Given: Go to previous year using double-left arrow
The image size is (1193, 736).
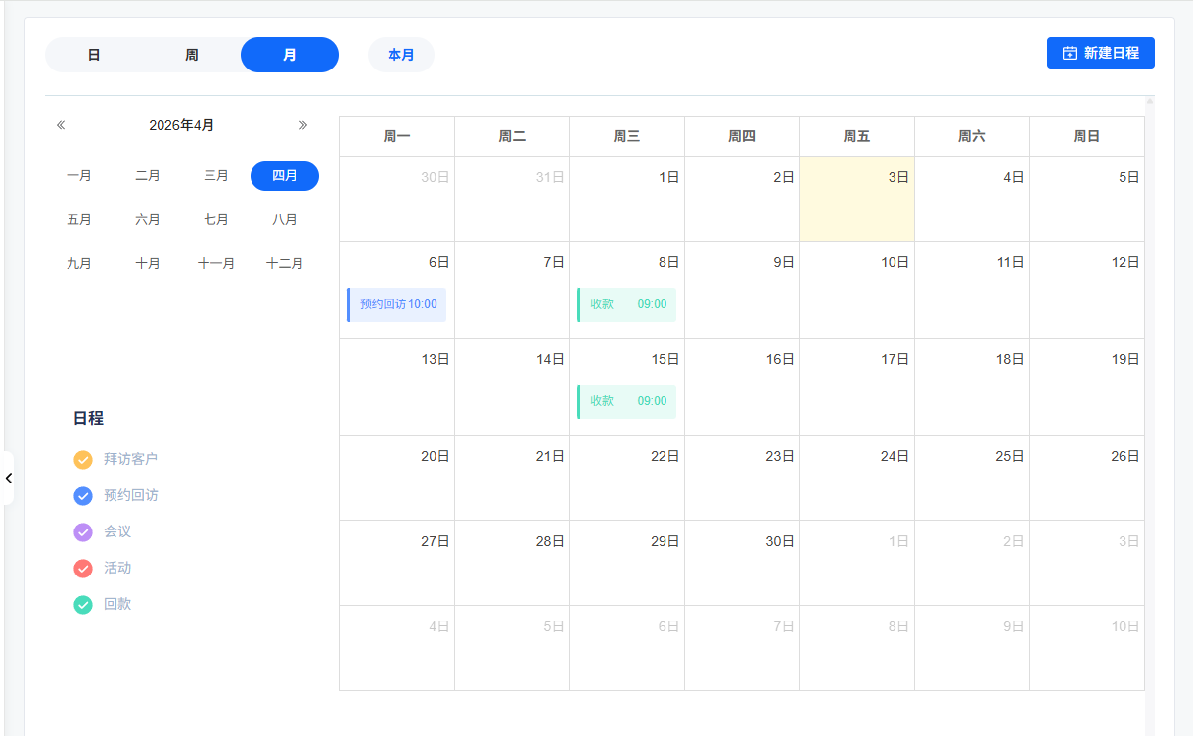Looking at the screenshot, I should (x=61, y=125).
